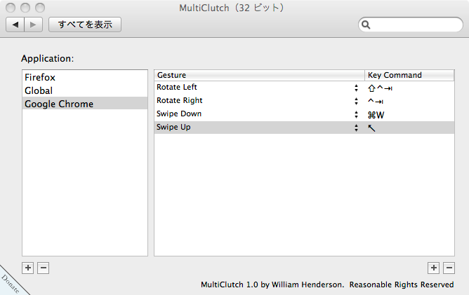This screenshot has width=469, height=295.
Task: Remove selected gesture with minus button
Action: [449, 268]
